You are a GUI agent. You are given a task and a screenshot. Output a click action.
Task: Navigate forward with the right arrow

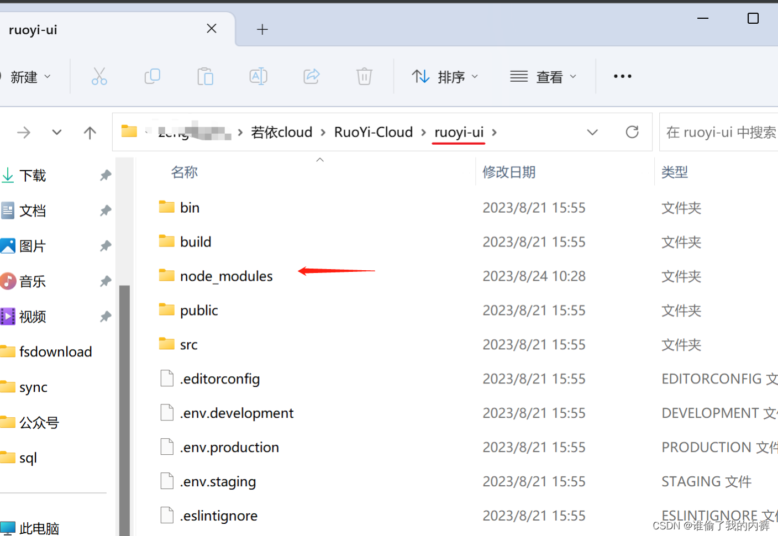click(24, 133)
